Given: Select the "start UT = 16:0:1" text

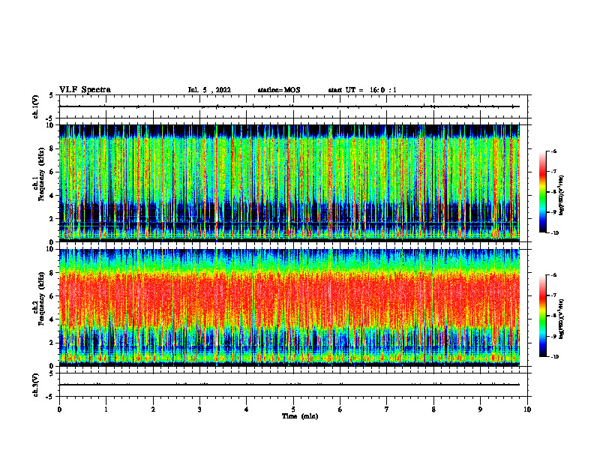Looking at the screenshot, I should (x=362, y=90).
